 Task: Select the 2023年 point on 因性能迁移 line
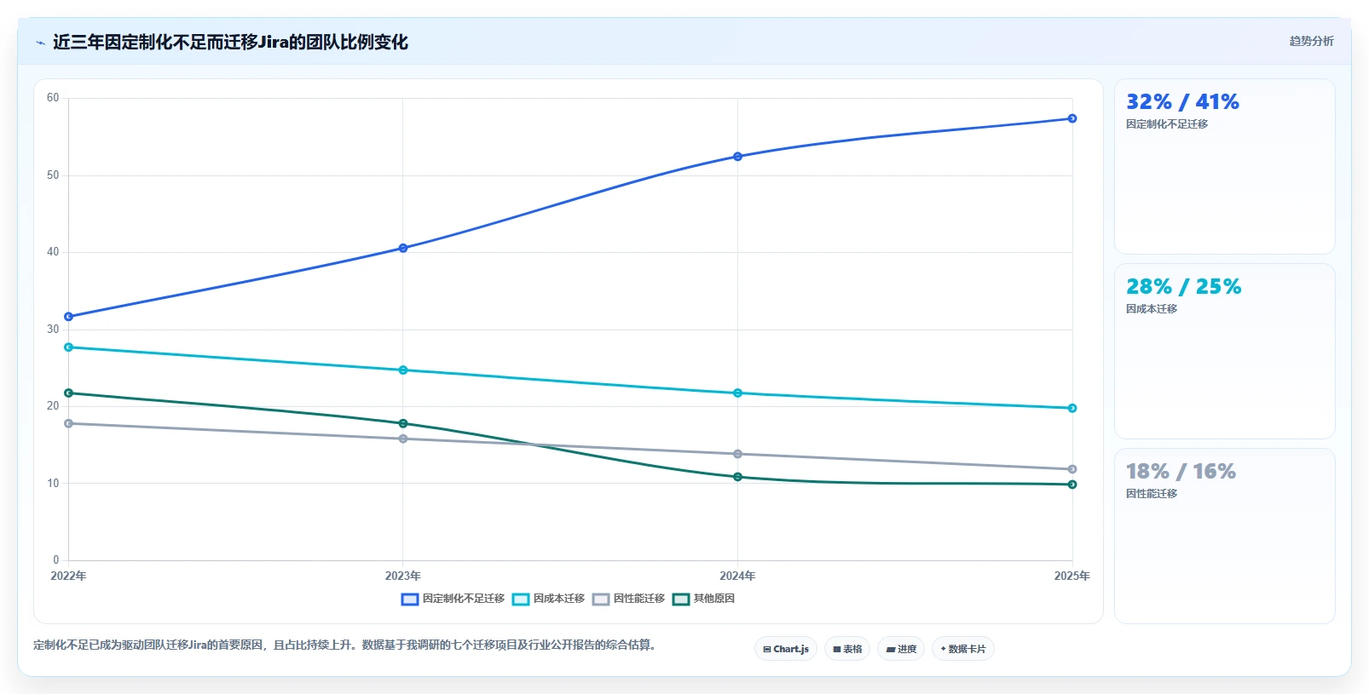403,439
